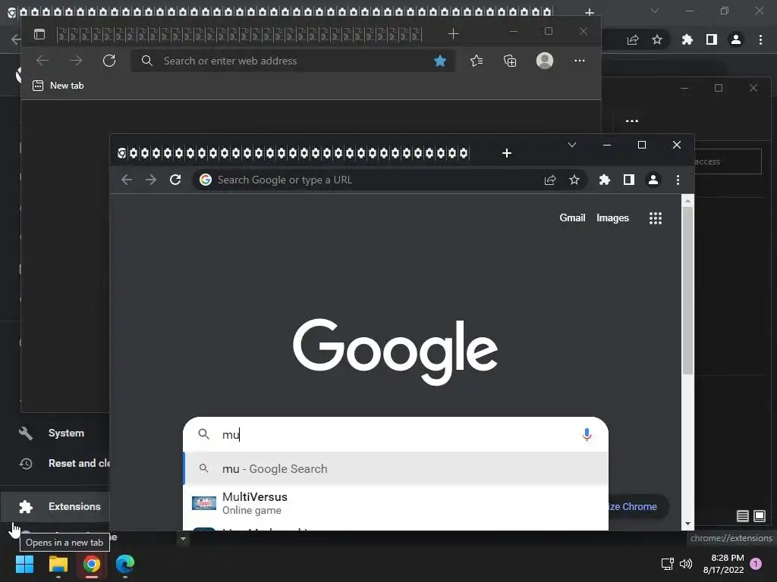Image resolution: width=777 pixels, height=582 pixels.
Task: Go back in Edge window
Action: (42, 61)
